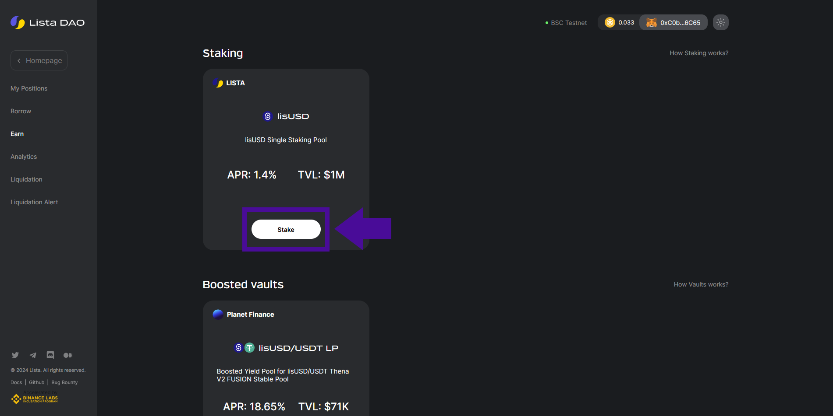Image resolution: width=833 pixels, height=416 pixels.
Task: Open the Telegram icon in sidebar footer
Action: (33, 355)
